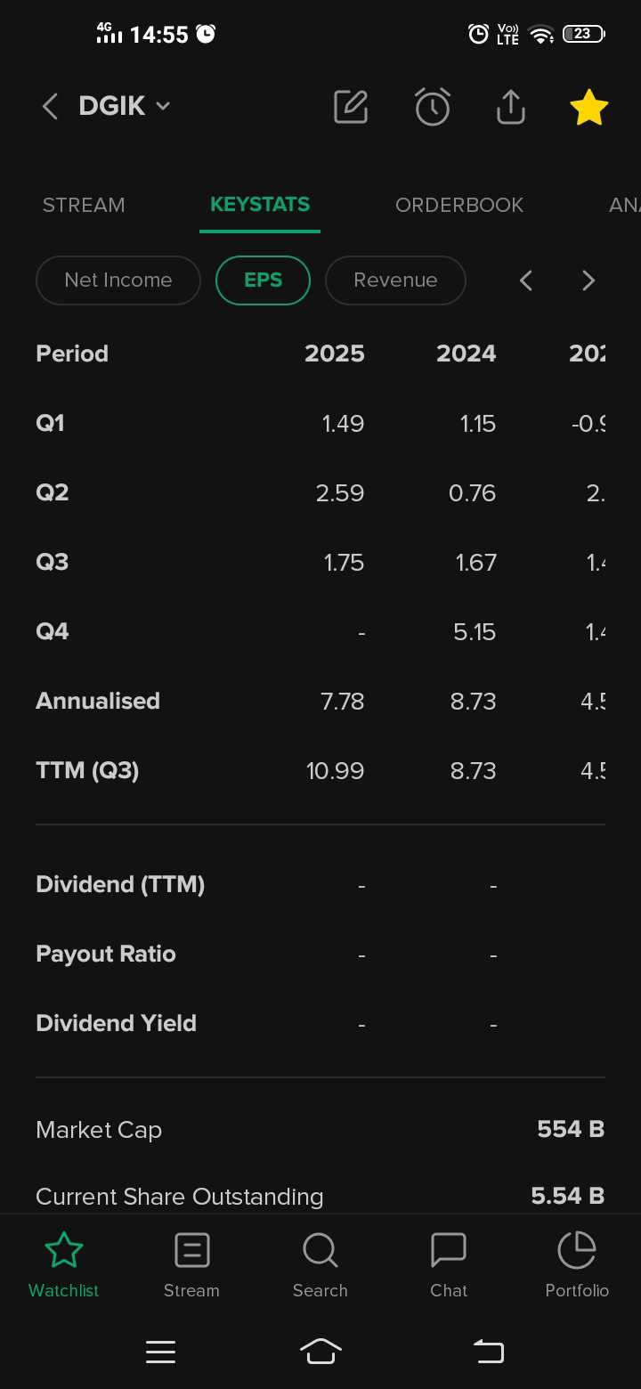The width and height of the screenshot is (641, 1389).
Task: Select the Net Income filter chip
Action: (x=118, y=280)
